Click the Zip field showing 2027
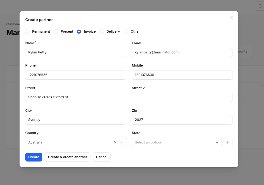Image resolution: width=264 pixels, height=185 pixels. (x=182, y=120)
